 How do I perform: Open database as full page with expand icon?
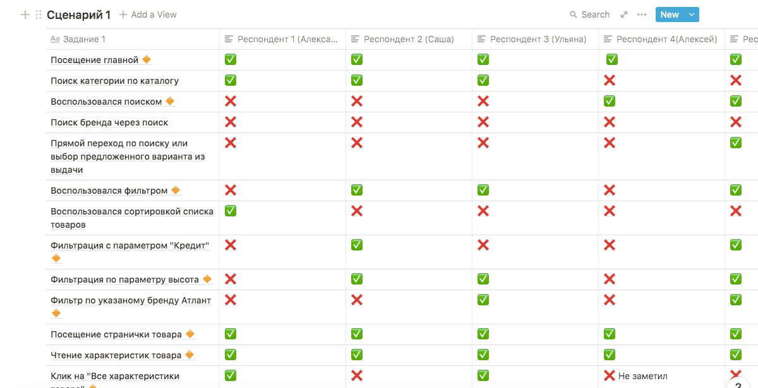624,15
